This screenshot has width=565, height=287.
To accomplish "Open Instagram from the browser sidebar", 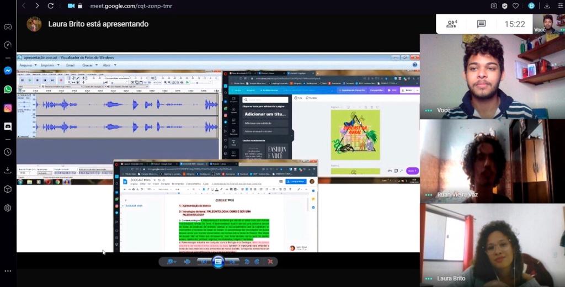I will [8, 108].
